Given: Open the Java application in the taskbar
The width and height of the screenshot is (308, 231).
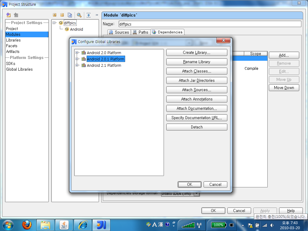Looking at the screenshot, I should 64,225.
